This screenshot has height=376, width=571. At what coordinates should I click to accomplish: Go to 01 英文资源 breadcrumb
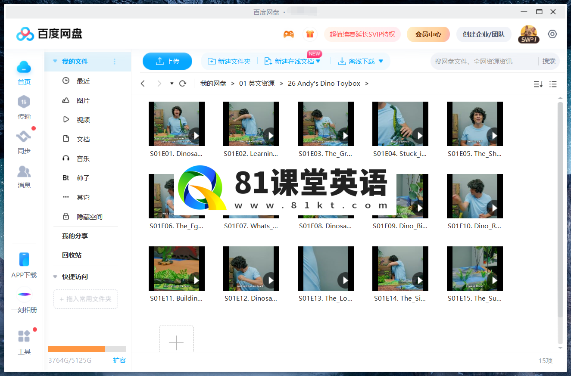pyautogui.click(x=257, y=84)
